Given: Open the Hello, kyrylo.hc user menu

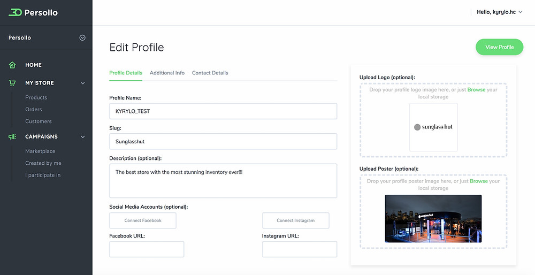Looking at the screenshot, I should pos(500,12).
